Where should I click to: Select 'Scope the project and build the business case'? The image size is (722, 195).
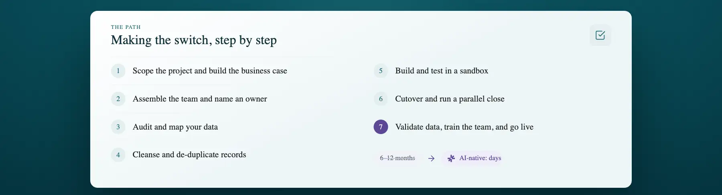[210, 71]
